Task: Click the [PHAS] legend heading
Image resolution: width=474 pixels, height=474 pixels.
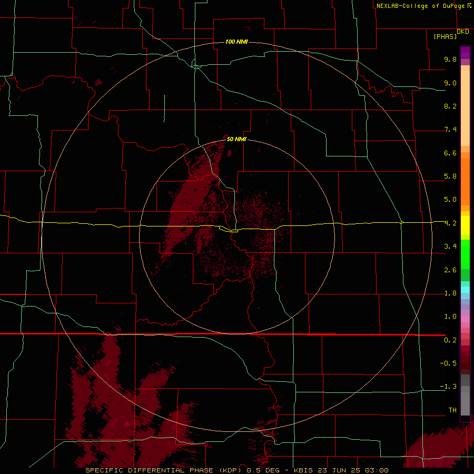Action: coord(445,37)
